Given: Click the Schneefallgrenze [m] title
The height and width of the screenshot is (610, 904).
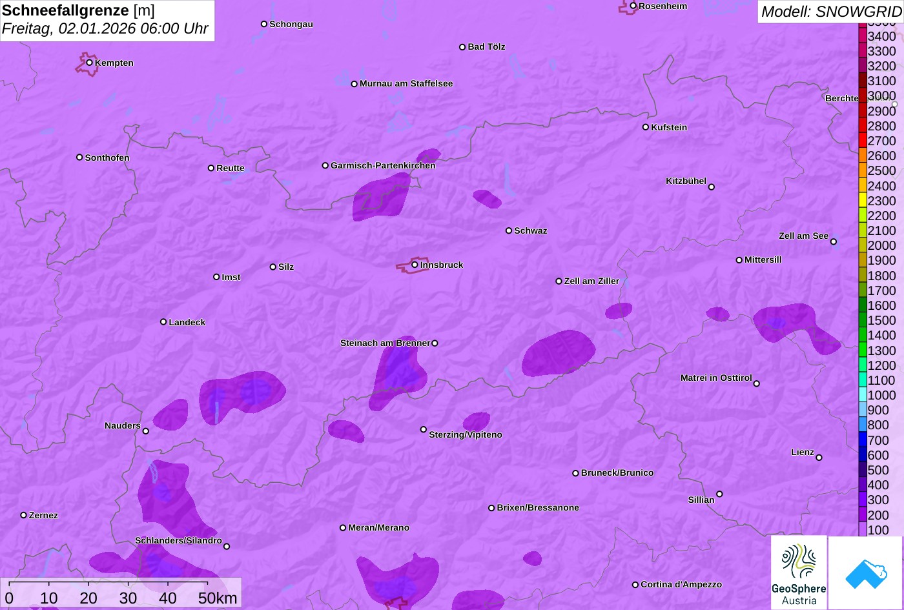Looking at the screenshot, I should coord(79,10).
